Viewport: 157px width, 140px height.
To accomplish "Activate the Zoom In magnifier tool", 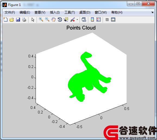I will (x=41, y=19).
